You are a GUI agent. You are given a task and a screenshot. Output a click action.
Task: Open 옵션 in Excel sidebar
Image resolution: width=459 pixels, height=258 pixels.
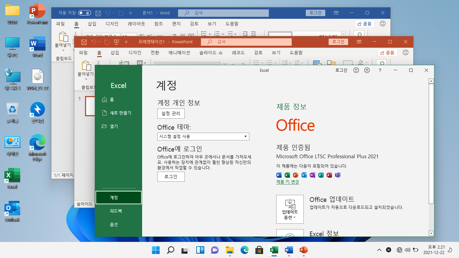pyautogui.click(x=118, y=224)
